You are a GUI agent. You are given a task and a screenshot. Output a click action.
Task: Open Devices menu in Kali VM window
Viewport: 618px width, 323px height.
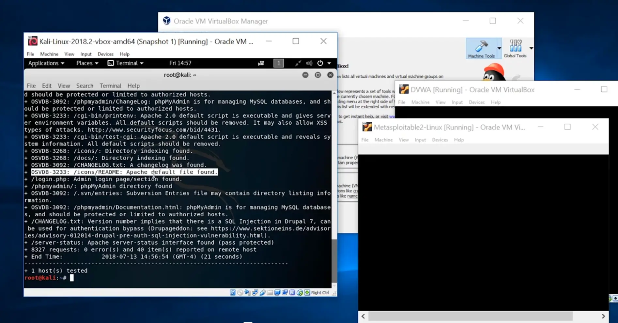coord(105,54)
